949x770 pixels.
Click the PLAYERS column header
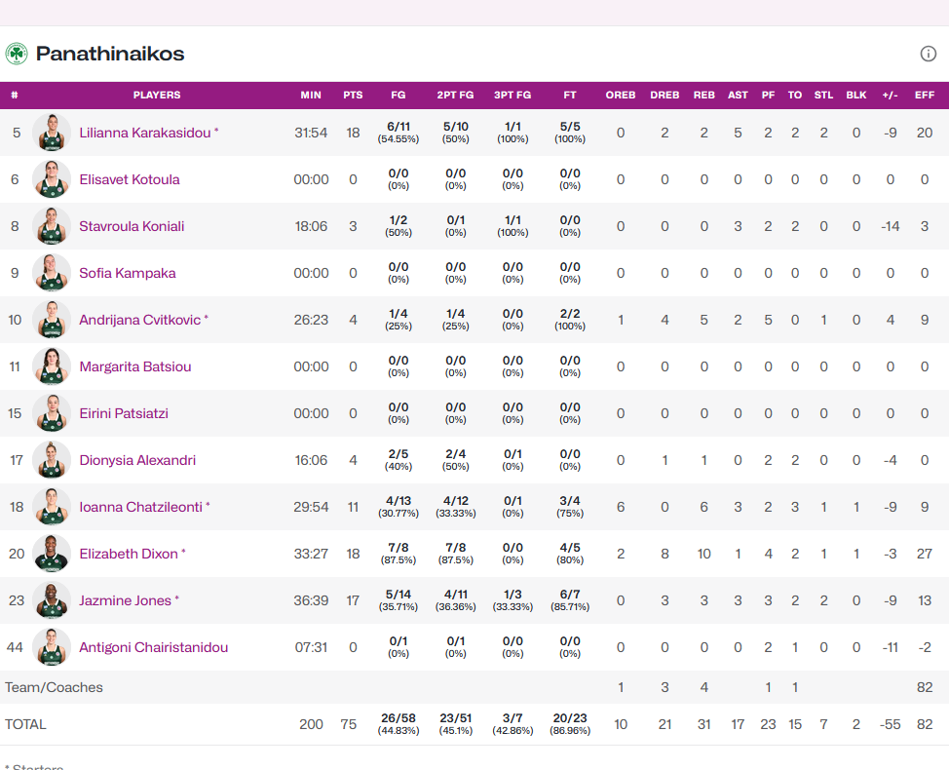(157, 96)
